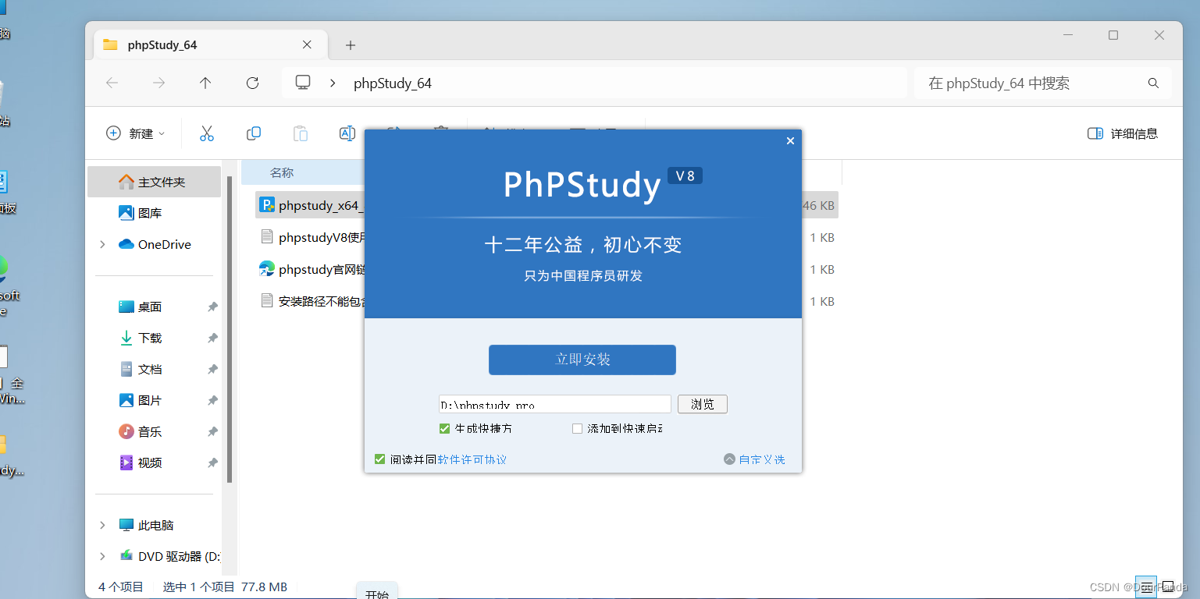Expand address bar chevron before phpStudy_64

[333, 83]
